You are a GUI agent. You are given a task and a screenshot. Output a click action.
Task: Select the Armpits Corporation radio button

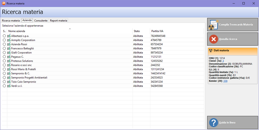(x=4, y=40)
